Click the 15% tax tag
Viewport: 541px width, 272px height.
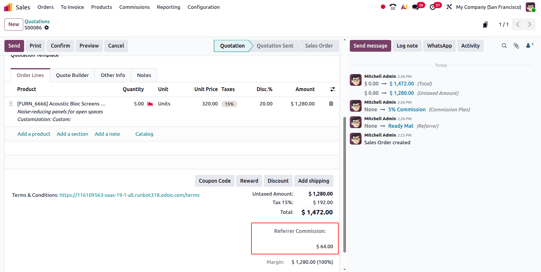pos(229,104)
